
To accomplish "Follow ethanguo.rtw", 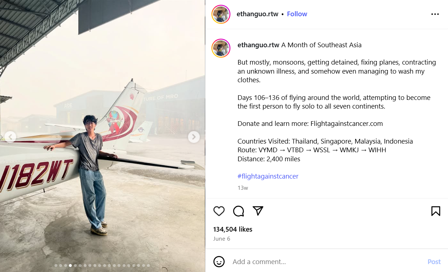I will pyautogui.click(x=297, y=14).
